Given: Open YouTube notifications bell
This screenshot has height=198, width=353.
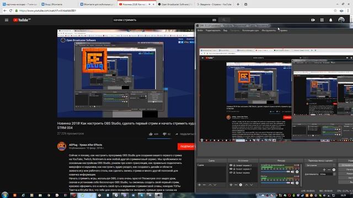Looking at the screenshot, I should coord(331,20).
